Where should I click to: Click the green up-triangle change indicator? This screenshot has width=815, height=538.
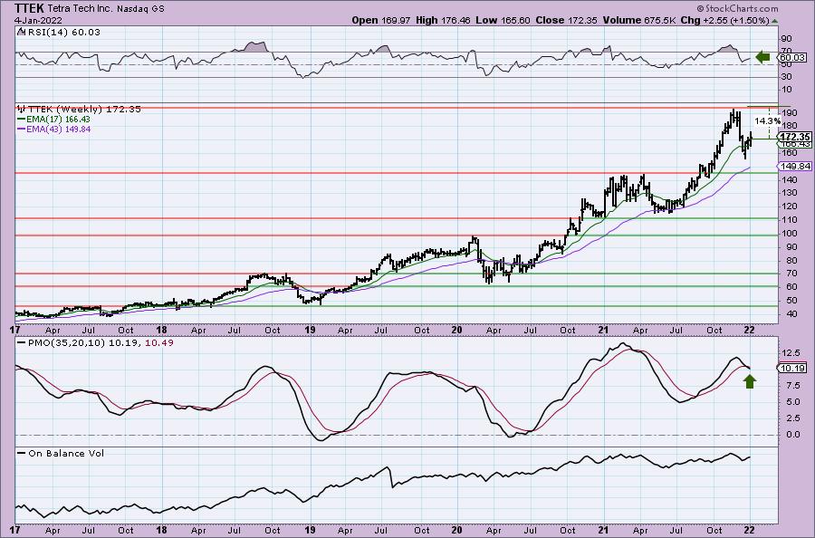(774, 21)
